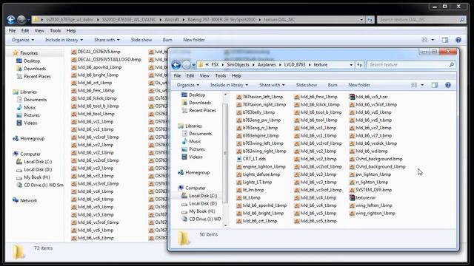Image resolution: width=474 pixels, height=266 pixels.
Task: Select Local Disk (C:) in front window sidebar
Action: tap(199, 196)
